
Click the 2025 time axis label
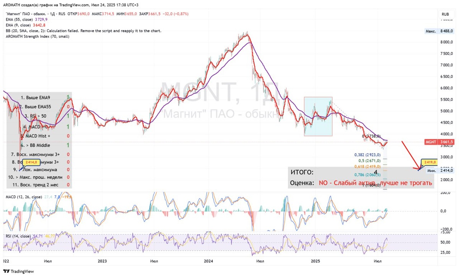[x=316, y=261]
